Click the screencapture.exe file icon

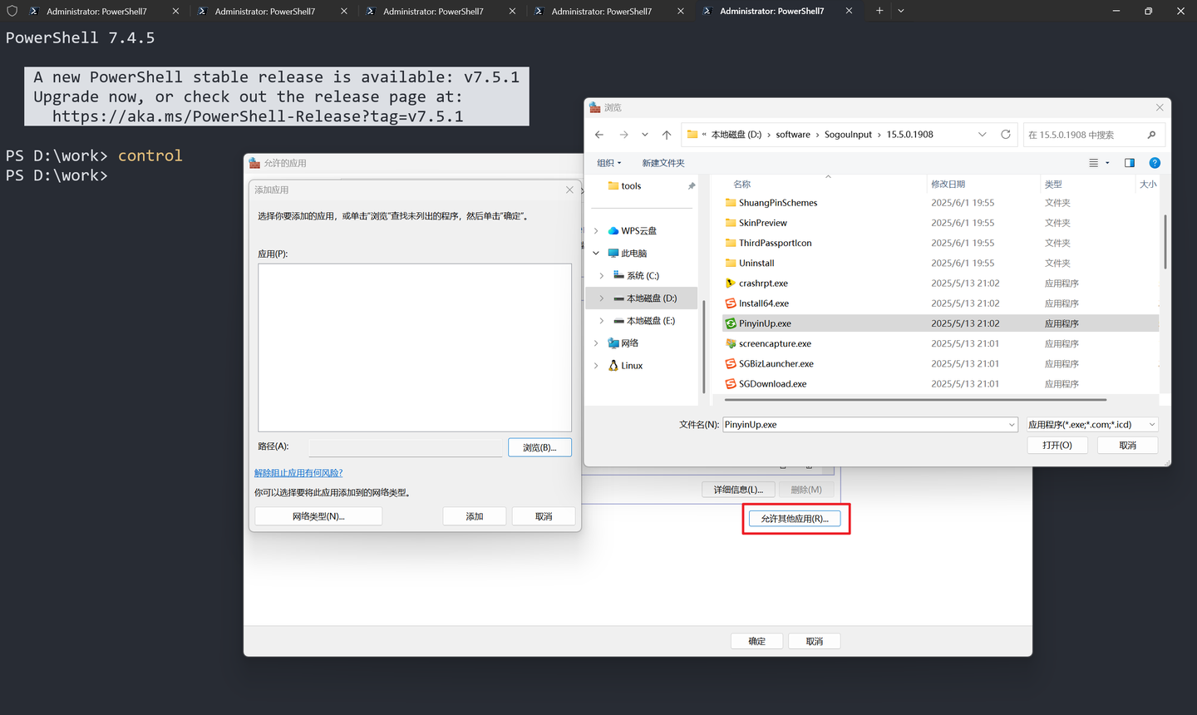coord(731,343)
